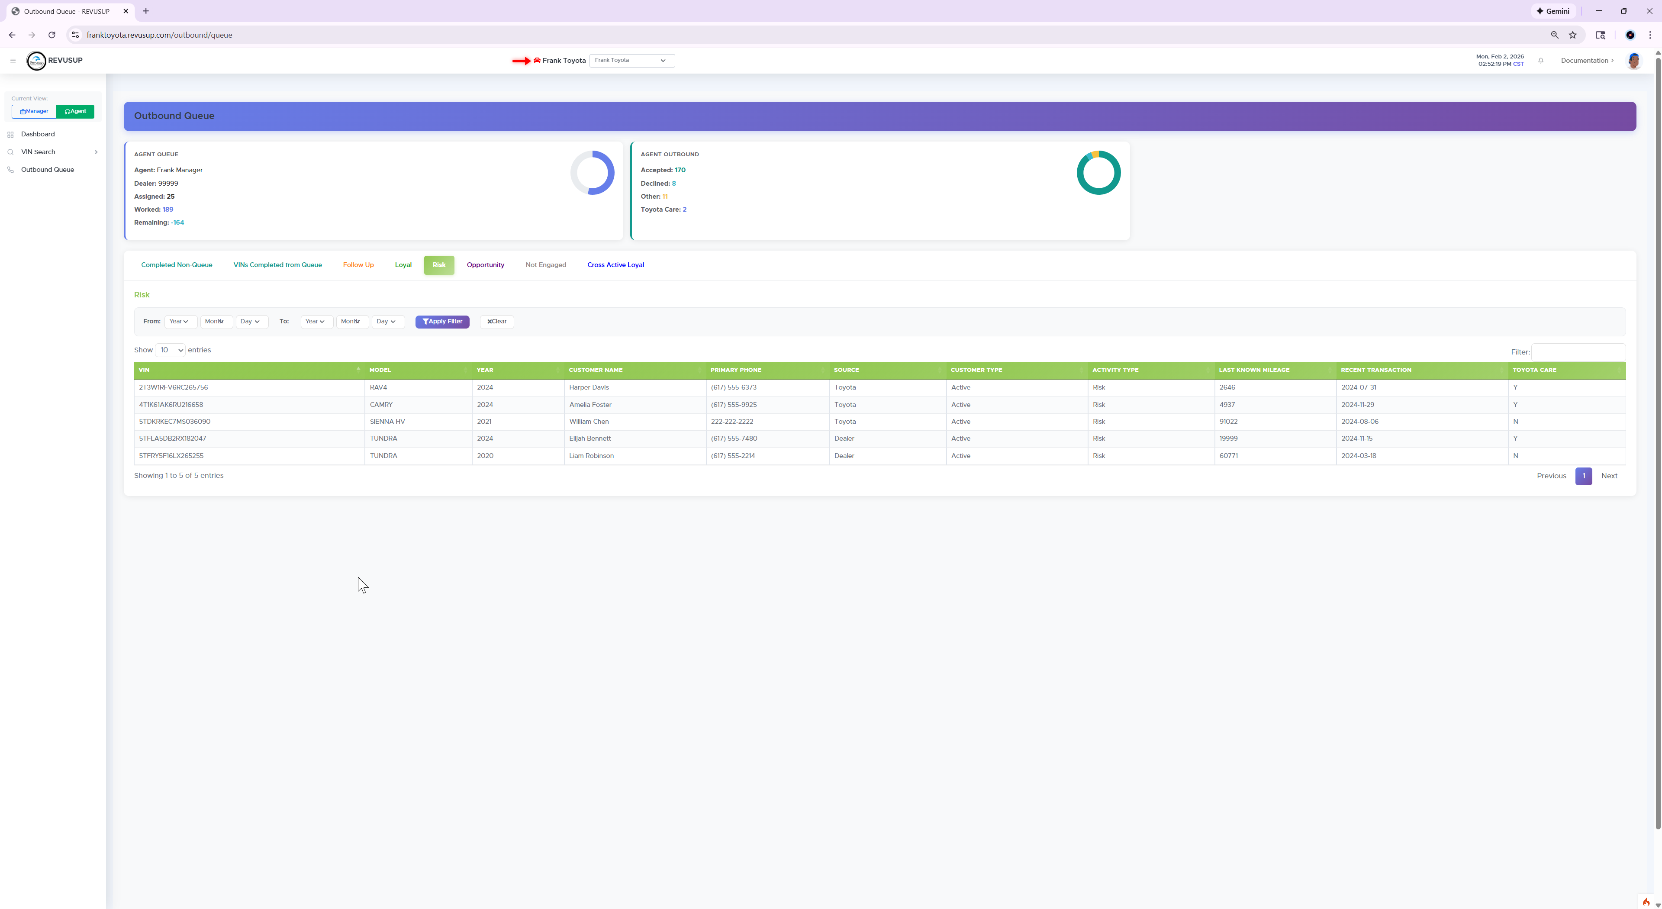
Task: Switch current view to Manager
Action: [x=34, y=112]
